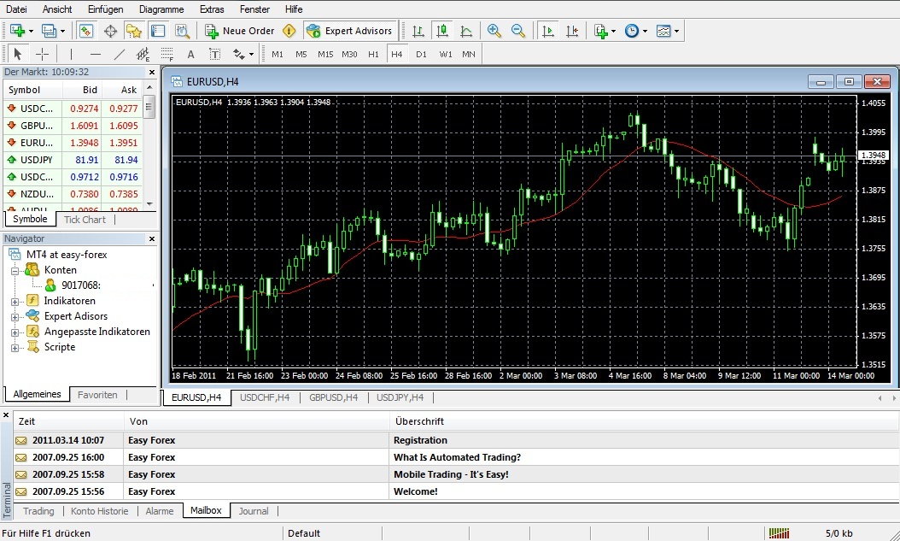Close the Navigator panel
The image size is (900, 541).
(x=151, y=239)
